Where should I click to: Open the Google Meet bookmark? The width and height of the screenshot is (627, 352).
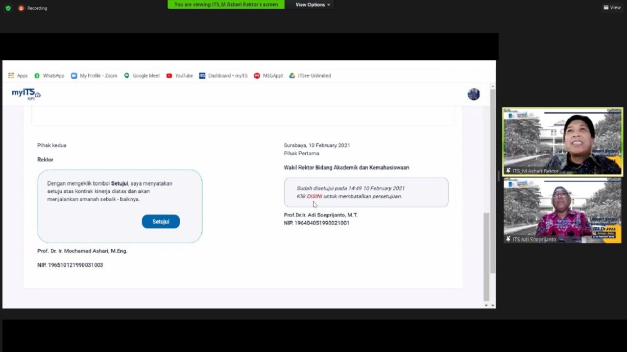pyautogui.click(x=142, y=76)
